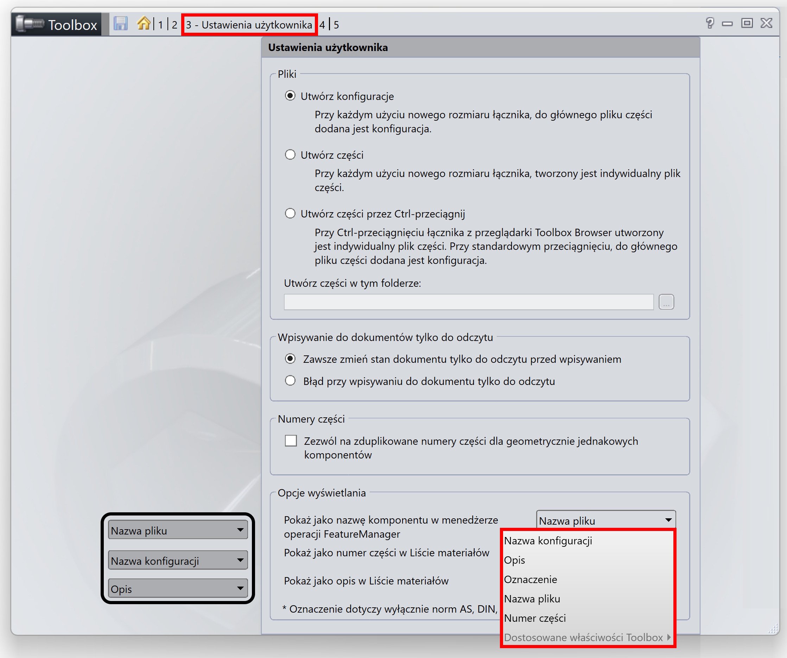
Task: Go to Toolbox home page icon
Action: (x=144, y=23)
